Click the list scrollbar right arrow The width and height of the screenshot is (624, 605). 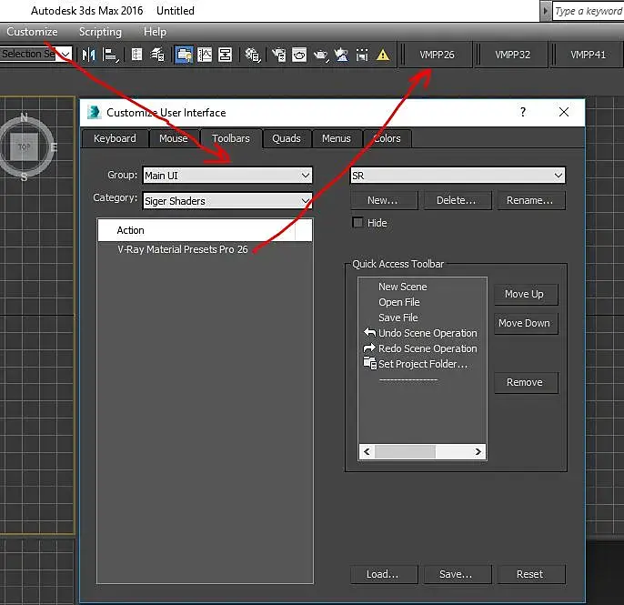[x=478, y=452]
